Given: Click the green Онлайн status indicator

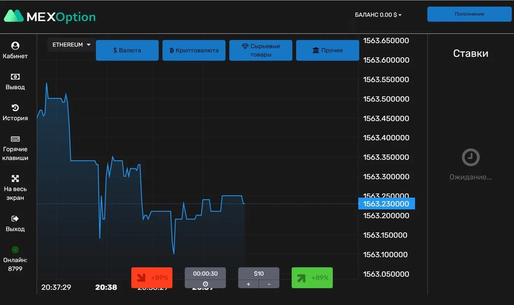Looking at the screenshot, I should coord(15,250).
